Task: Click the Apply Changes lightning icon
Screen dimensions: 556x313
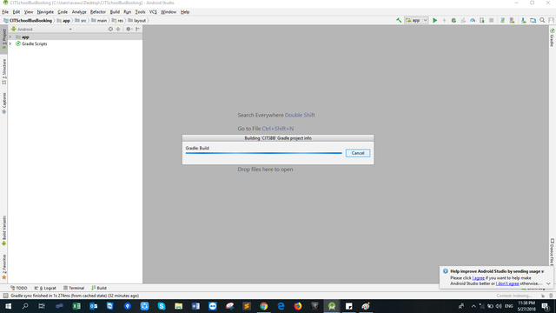Action: (444, 20)
